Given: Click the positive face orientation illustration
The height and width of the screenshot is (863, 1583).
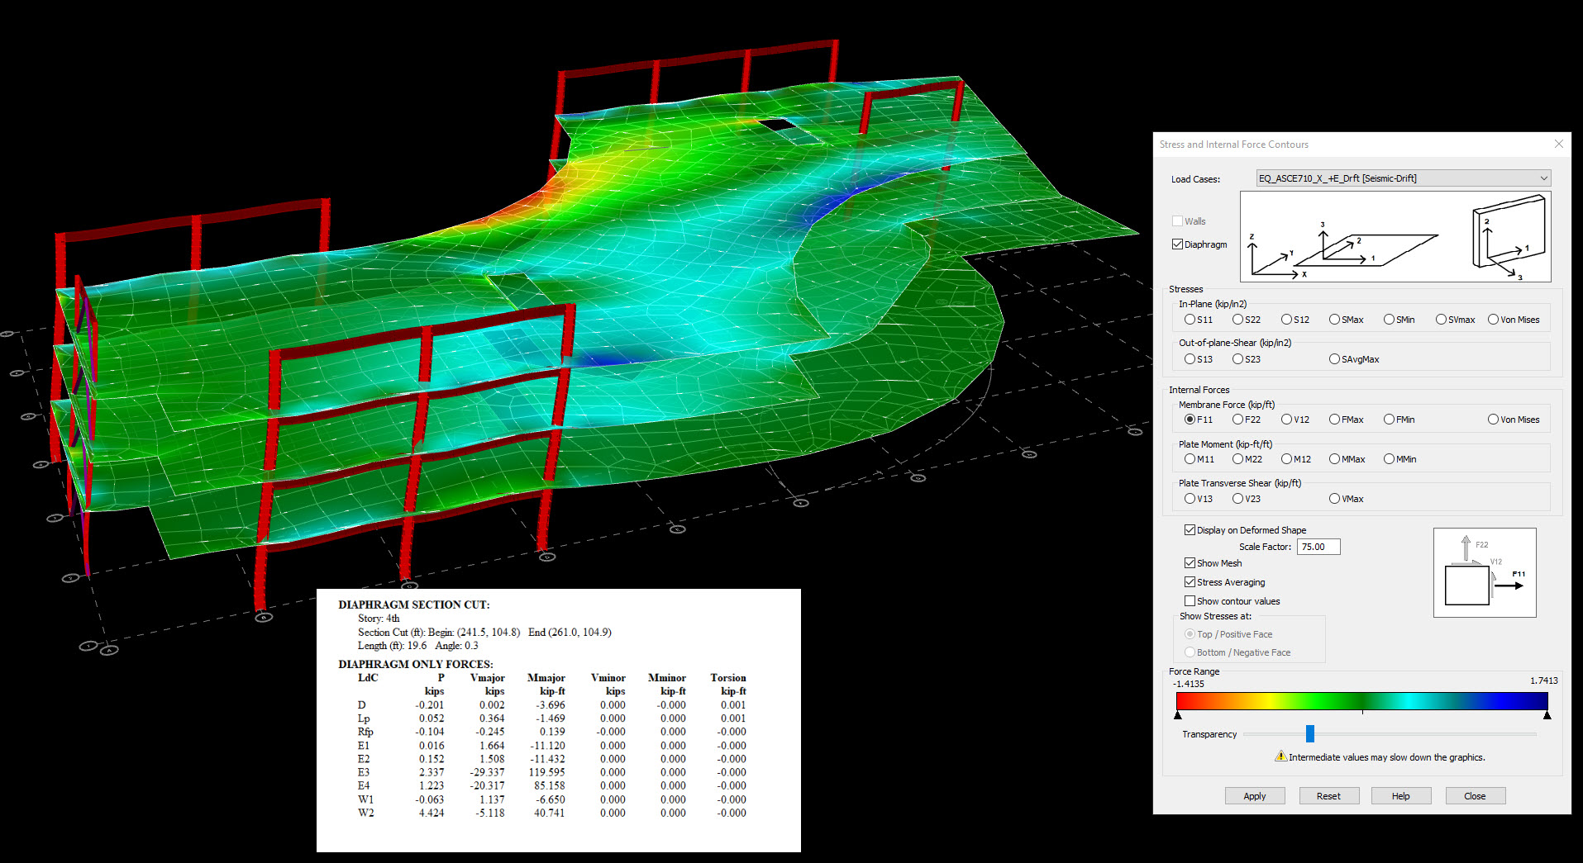Looking at the screenshot, I should (1509, 237).
